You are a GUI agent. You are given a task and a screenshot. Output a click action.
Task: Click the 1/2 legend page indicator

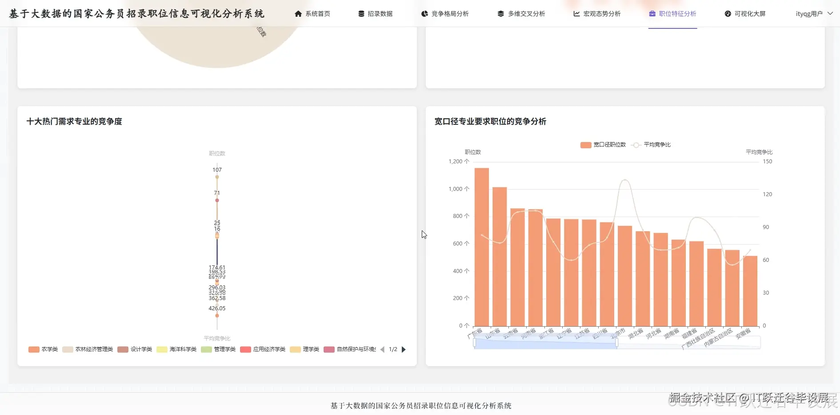click(393, 349)
